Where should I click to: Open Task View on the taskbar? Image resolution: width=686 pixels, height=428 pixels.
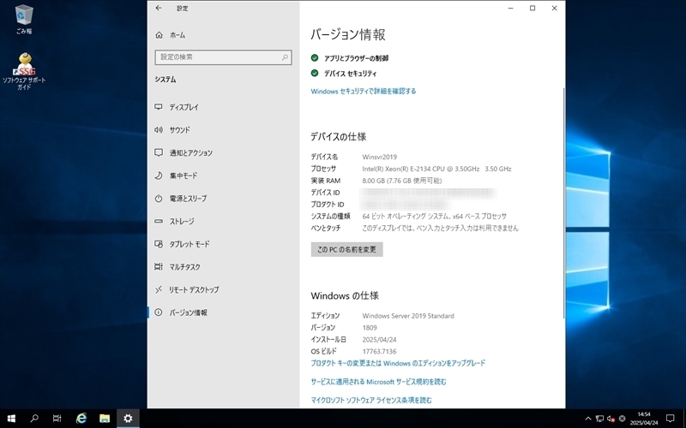tap(57, 419)
